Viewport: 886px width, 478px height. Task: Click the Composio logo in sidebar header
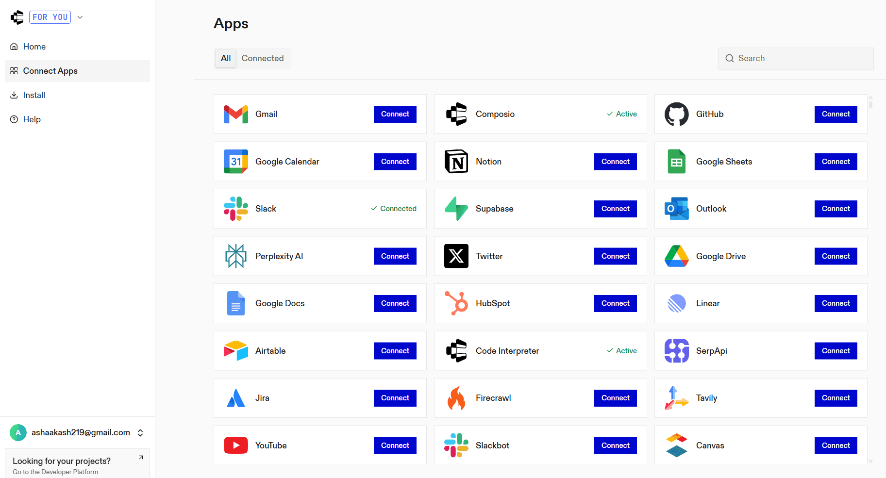pyautogui.click(x=17, y=17)
